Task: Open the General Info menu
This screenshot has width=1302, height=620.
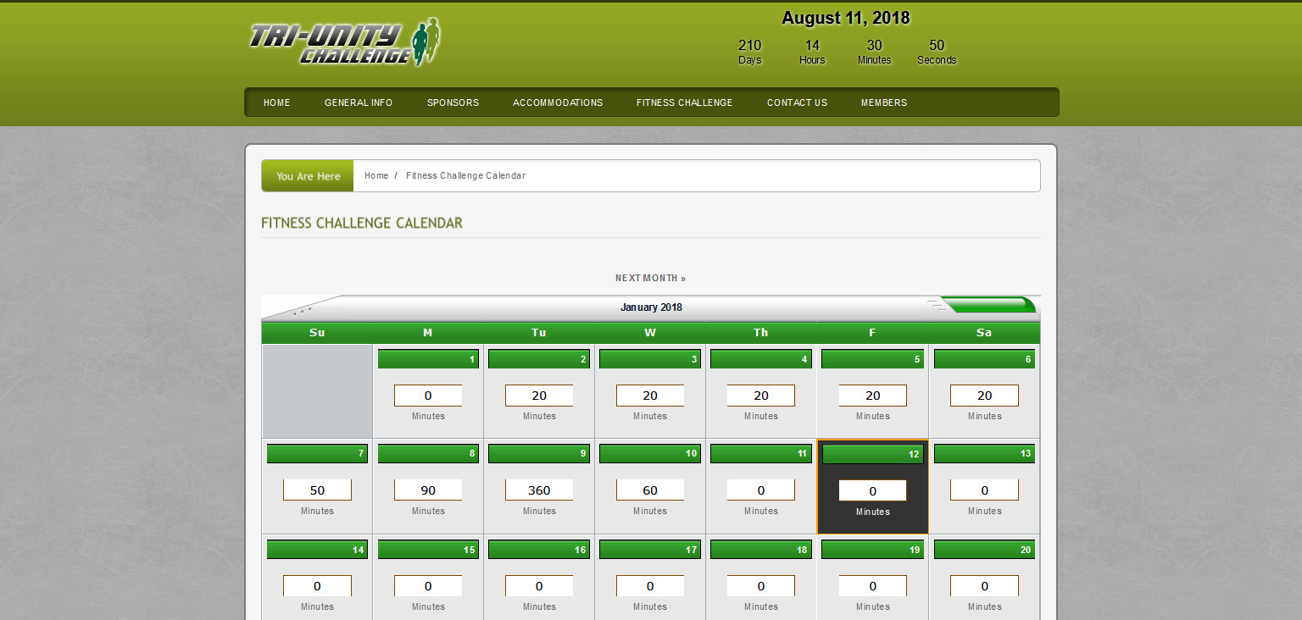Action: 358,102
